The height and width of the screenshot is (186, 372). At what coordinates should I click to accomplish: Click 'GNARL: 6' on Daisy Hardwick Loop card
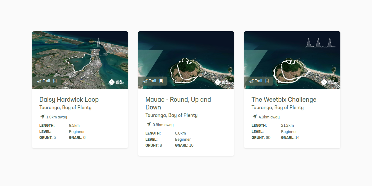coord(77,138)
